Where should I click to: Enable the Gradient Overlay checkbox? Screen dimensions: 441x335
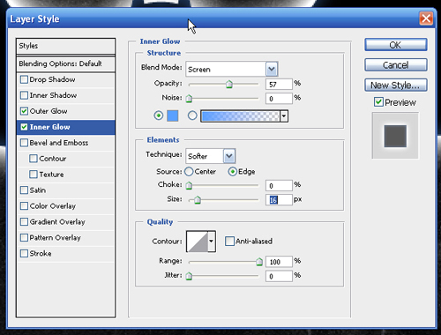[x=24, y=222]
